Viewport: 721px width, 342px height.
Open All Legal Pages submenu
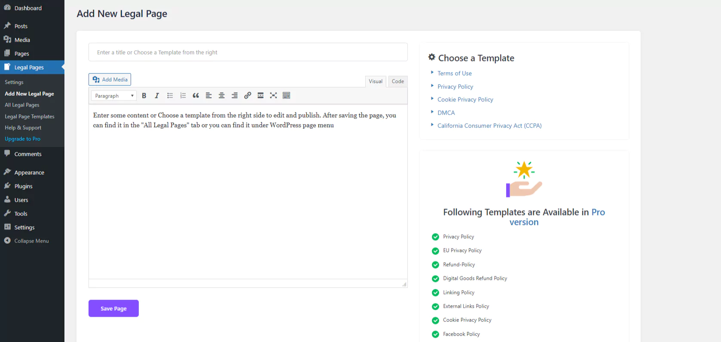22,105
